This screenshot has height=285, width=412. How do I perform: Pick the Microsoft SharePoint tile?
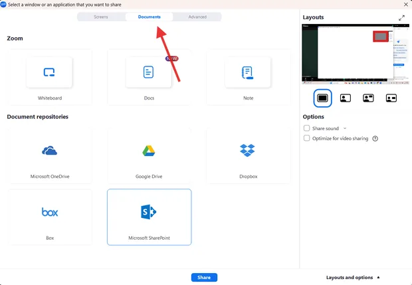(149, 217)
